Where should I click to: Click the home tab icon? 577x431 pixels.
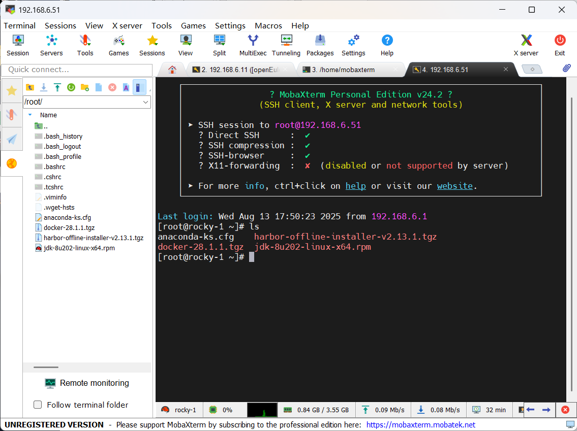172,70
